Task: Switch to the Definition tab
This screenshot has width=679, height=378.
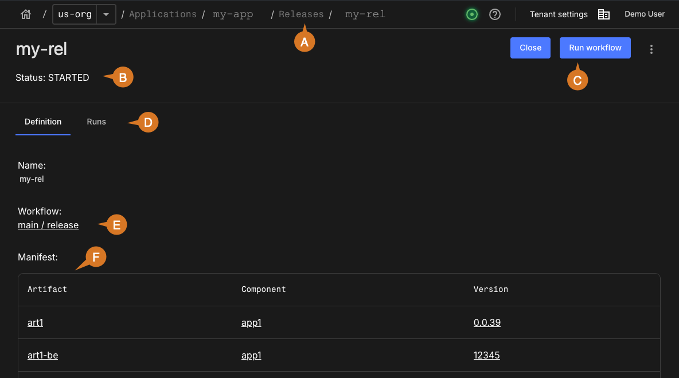Action: [43, 122]
